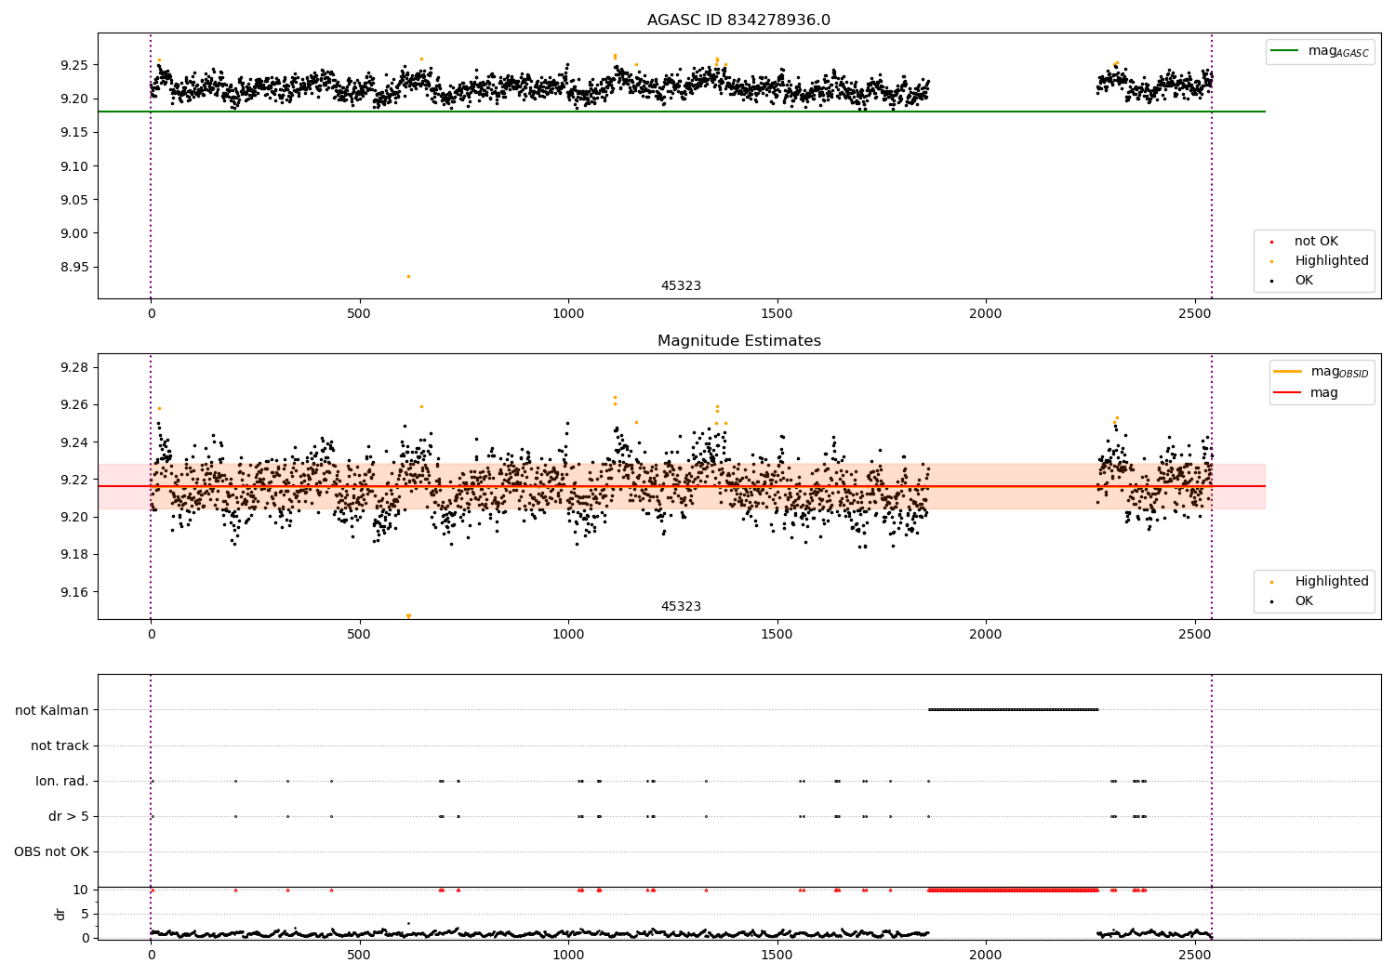Viewport: 1395px width, 976px height.
Task: Click the 'Magnitude Estimates' plot title
Action: [738, 341]
